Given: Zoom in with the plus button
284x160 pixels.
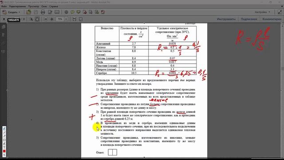Looking at the screenshot, I should (x=52, y=19).
